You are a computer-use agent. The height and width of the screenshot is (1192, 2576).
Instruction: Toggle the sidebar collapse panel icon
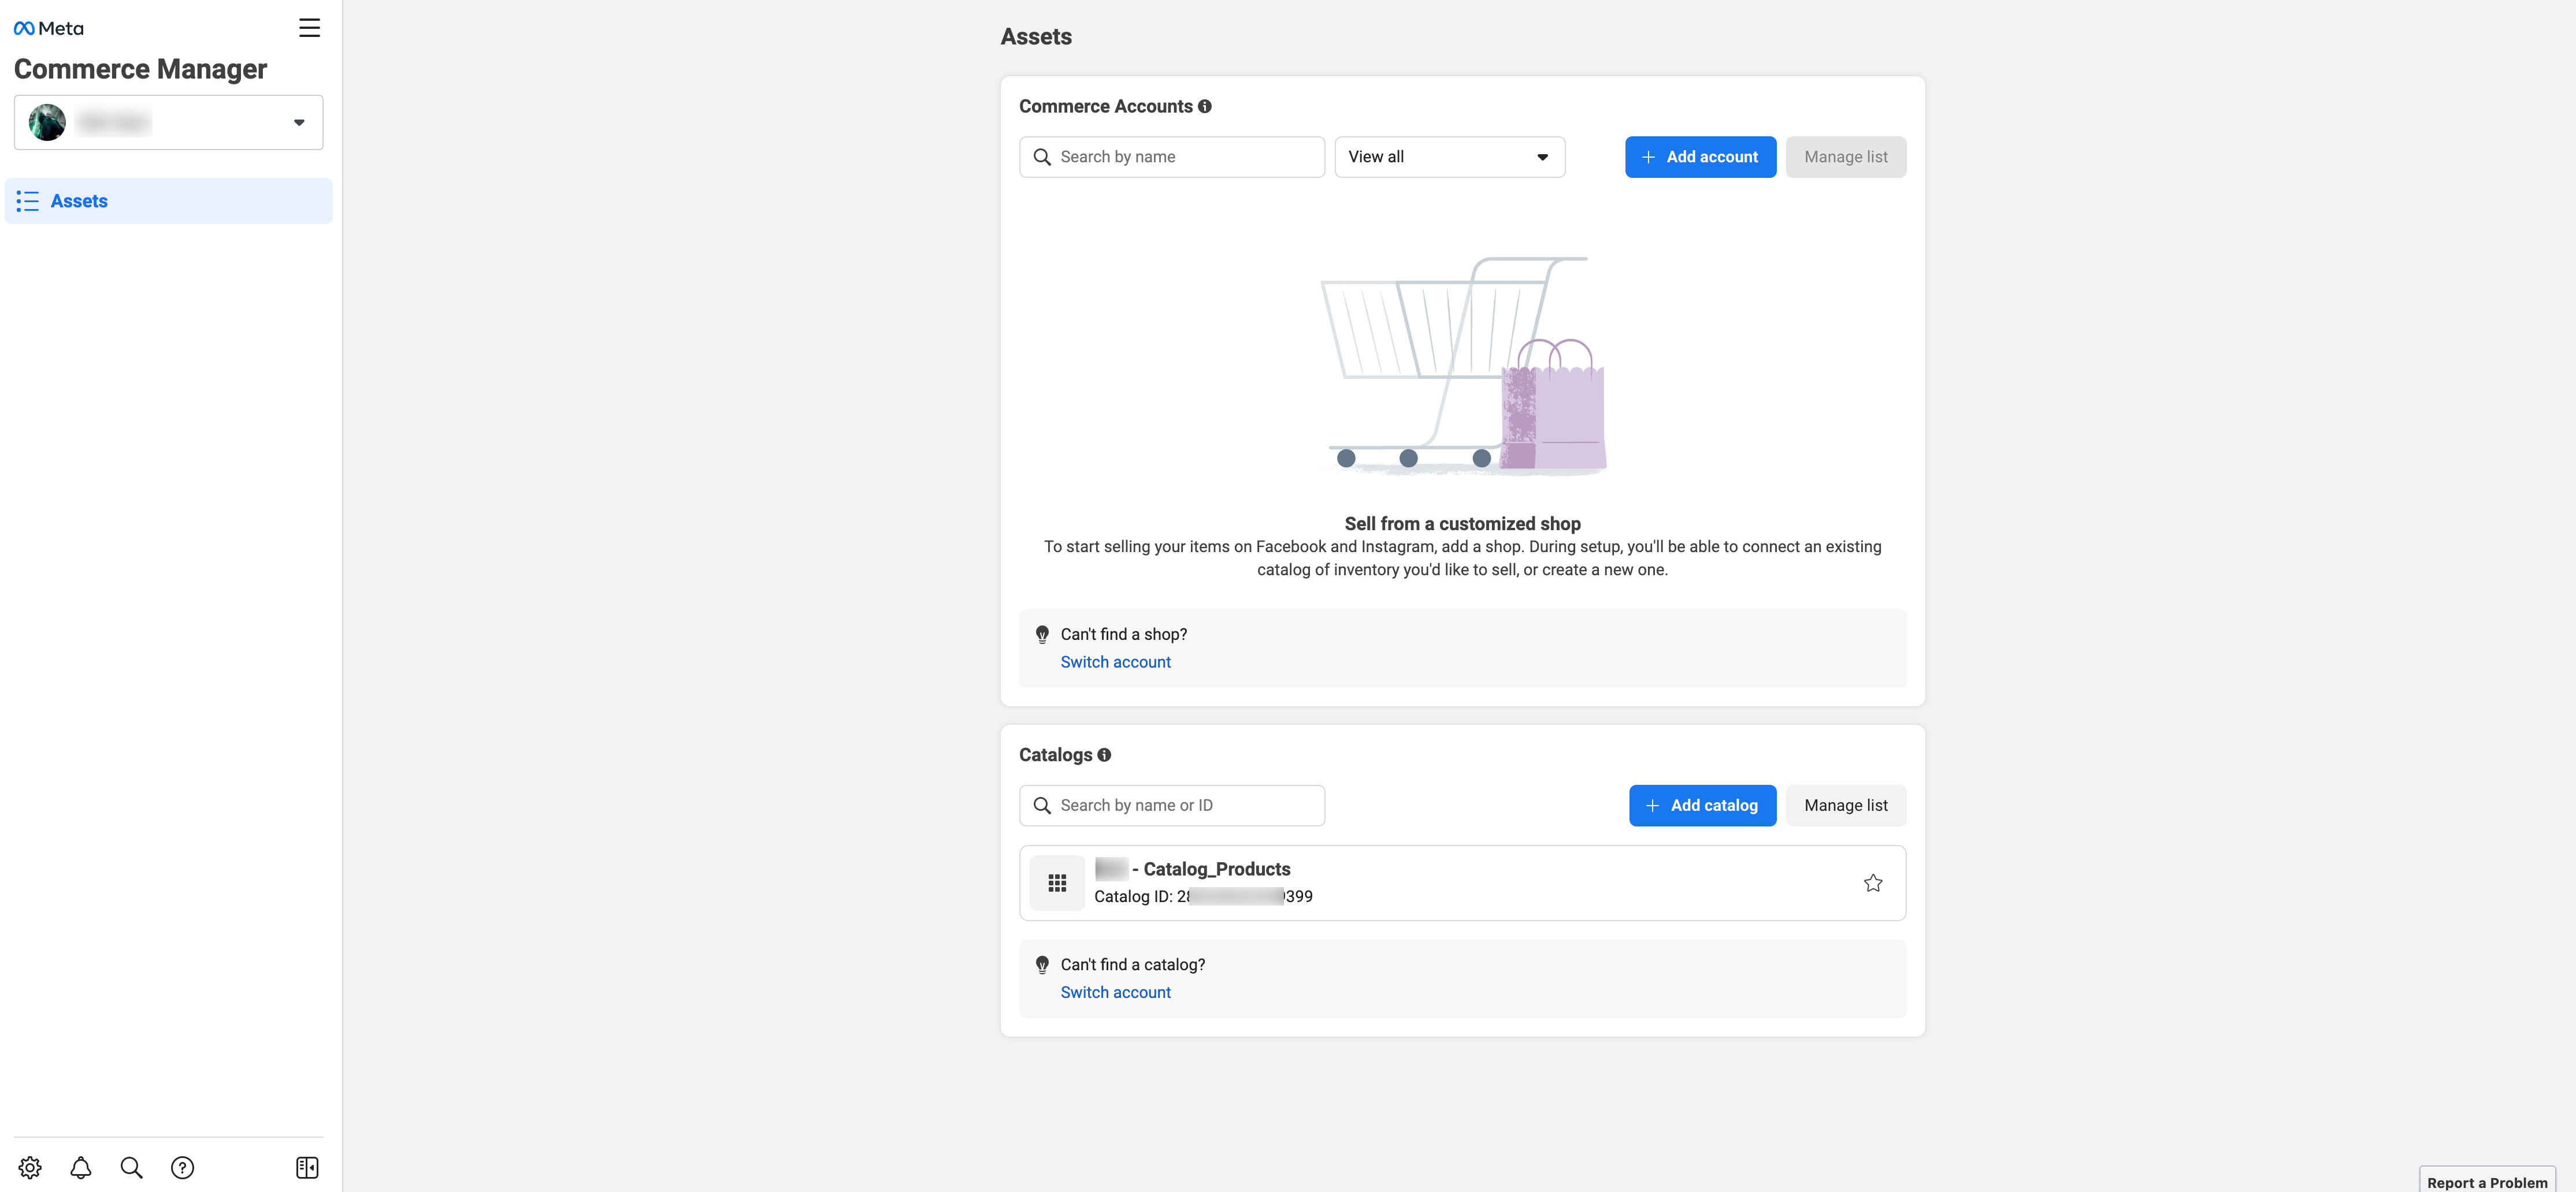(307, 1167)
